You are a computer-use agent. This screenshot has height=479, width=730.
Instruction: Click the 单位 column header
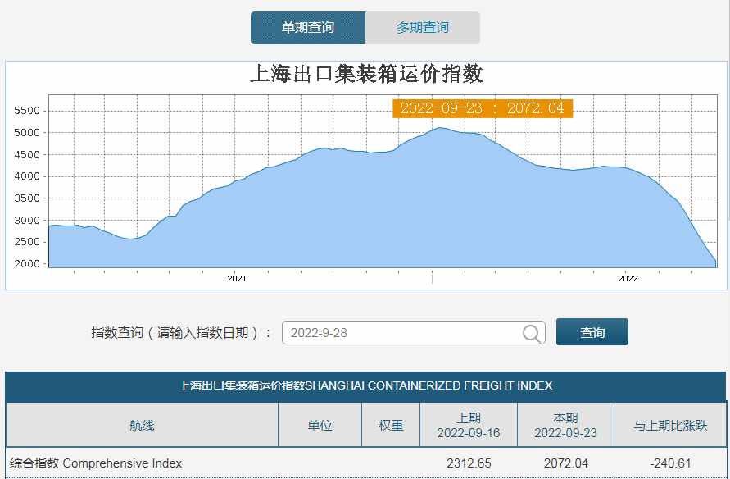tap(320, 426)
